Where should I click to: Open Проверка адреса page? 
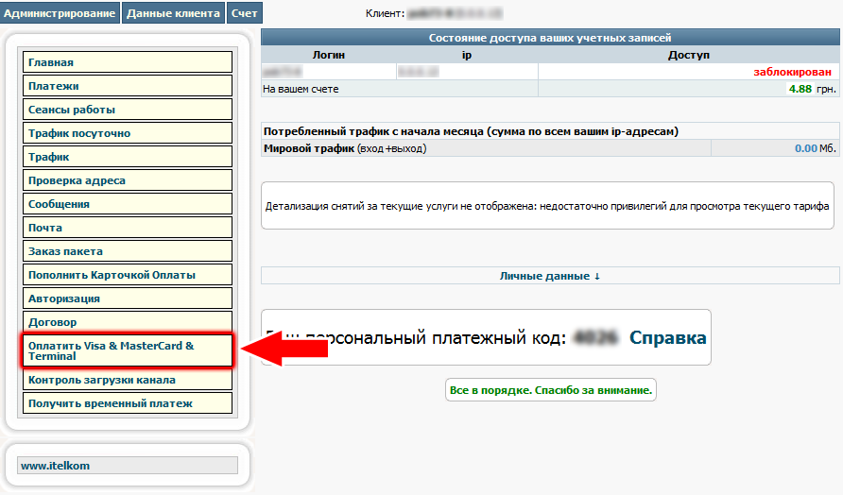point(127,180)
